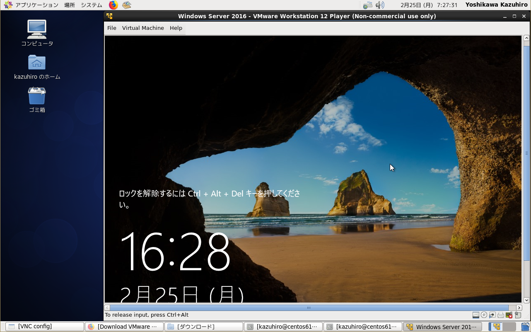
Task: Click the CD/DVD drive status icon
Action: pos(484,315)
